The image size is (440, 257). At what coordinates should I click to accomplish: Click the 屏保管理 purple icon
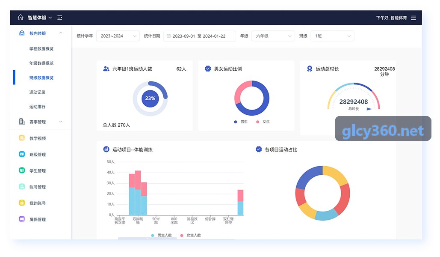point(22,219)
